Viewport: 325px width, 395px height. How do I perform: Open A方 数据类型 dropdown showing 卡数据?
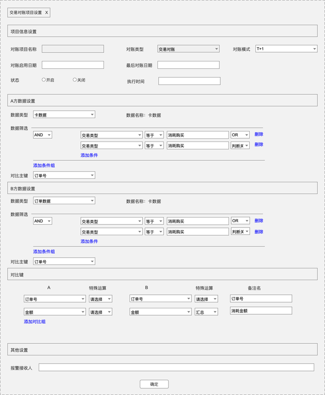coord(64,115)
